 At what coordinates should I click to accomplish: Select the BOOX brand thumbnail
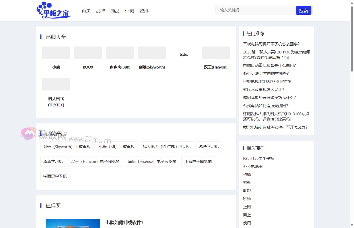(x=88, y=53)
